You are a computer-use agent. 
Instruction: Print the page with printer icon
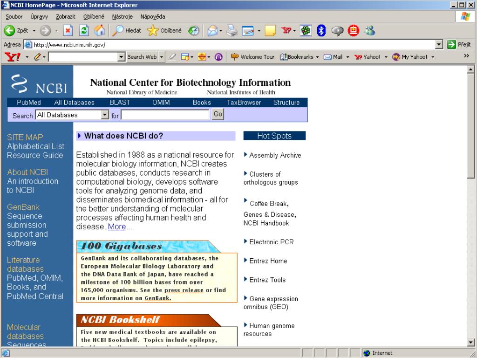tap(232, 30)
